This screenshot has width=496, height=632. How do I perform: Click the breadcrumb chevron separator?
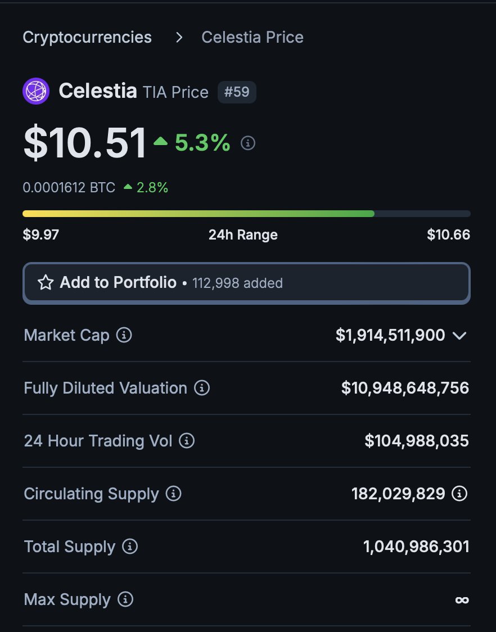coord(179,37)
